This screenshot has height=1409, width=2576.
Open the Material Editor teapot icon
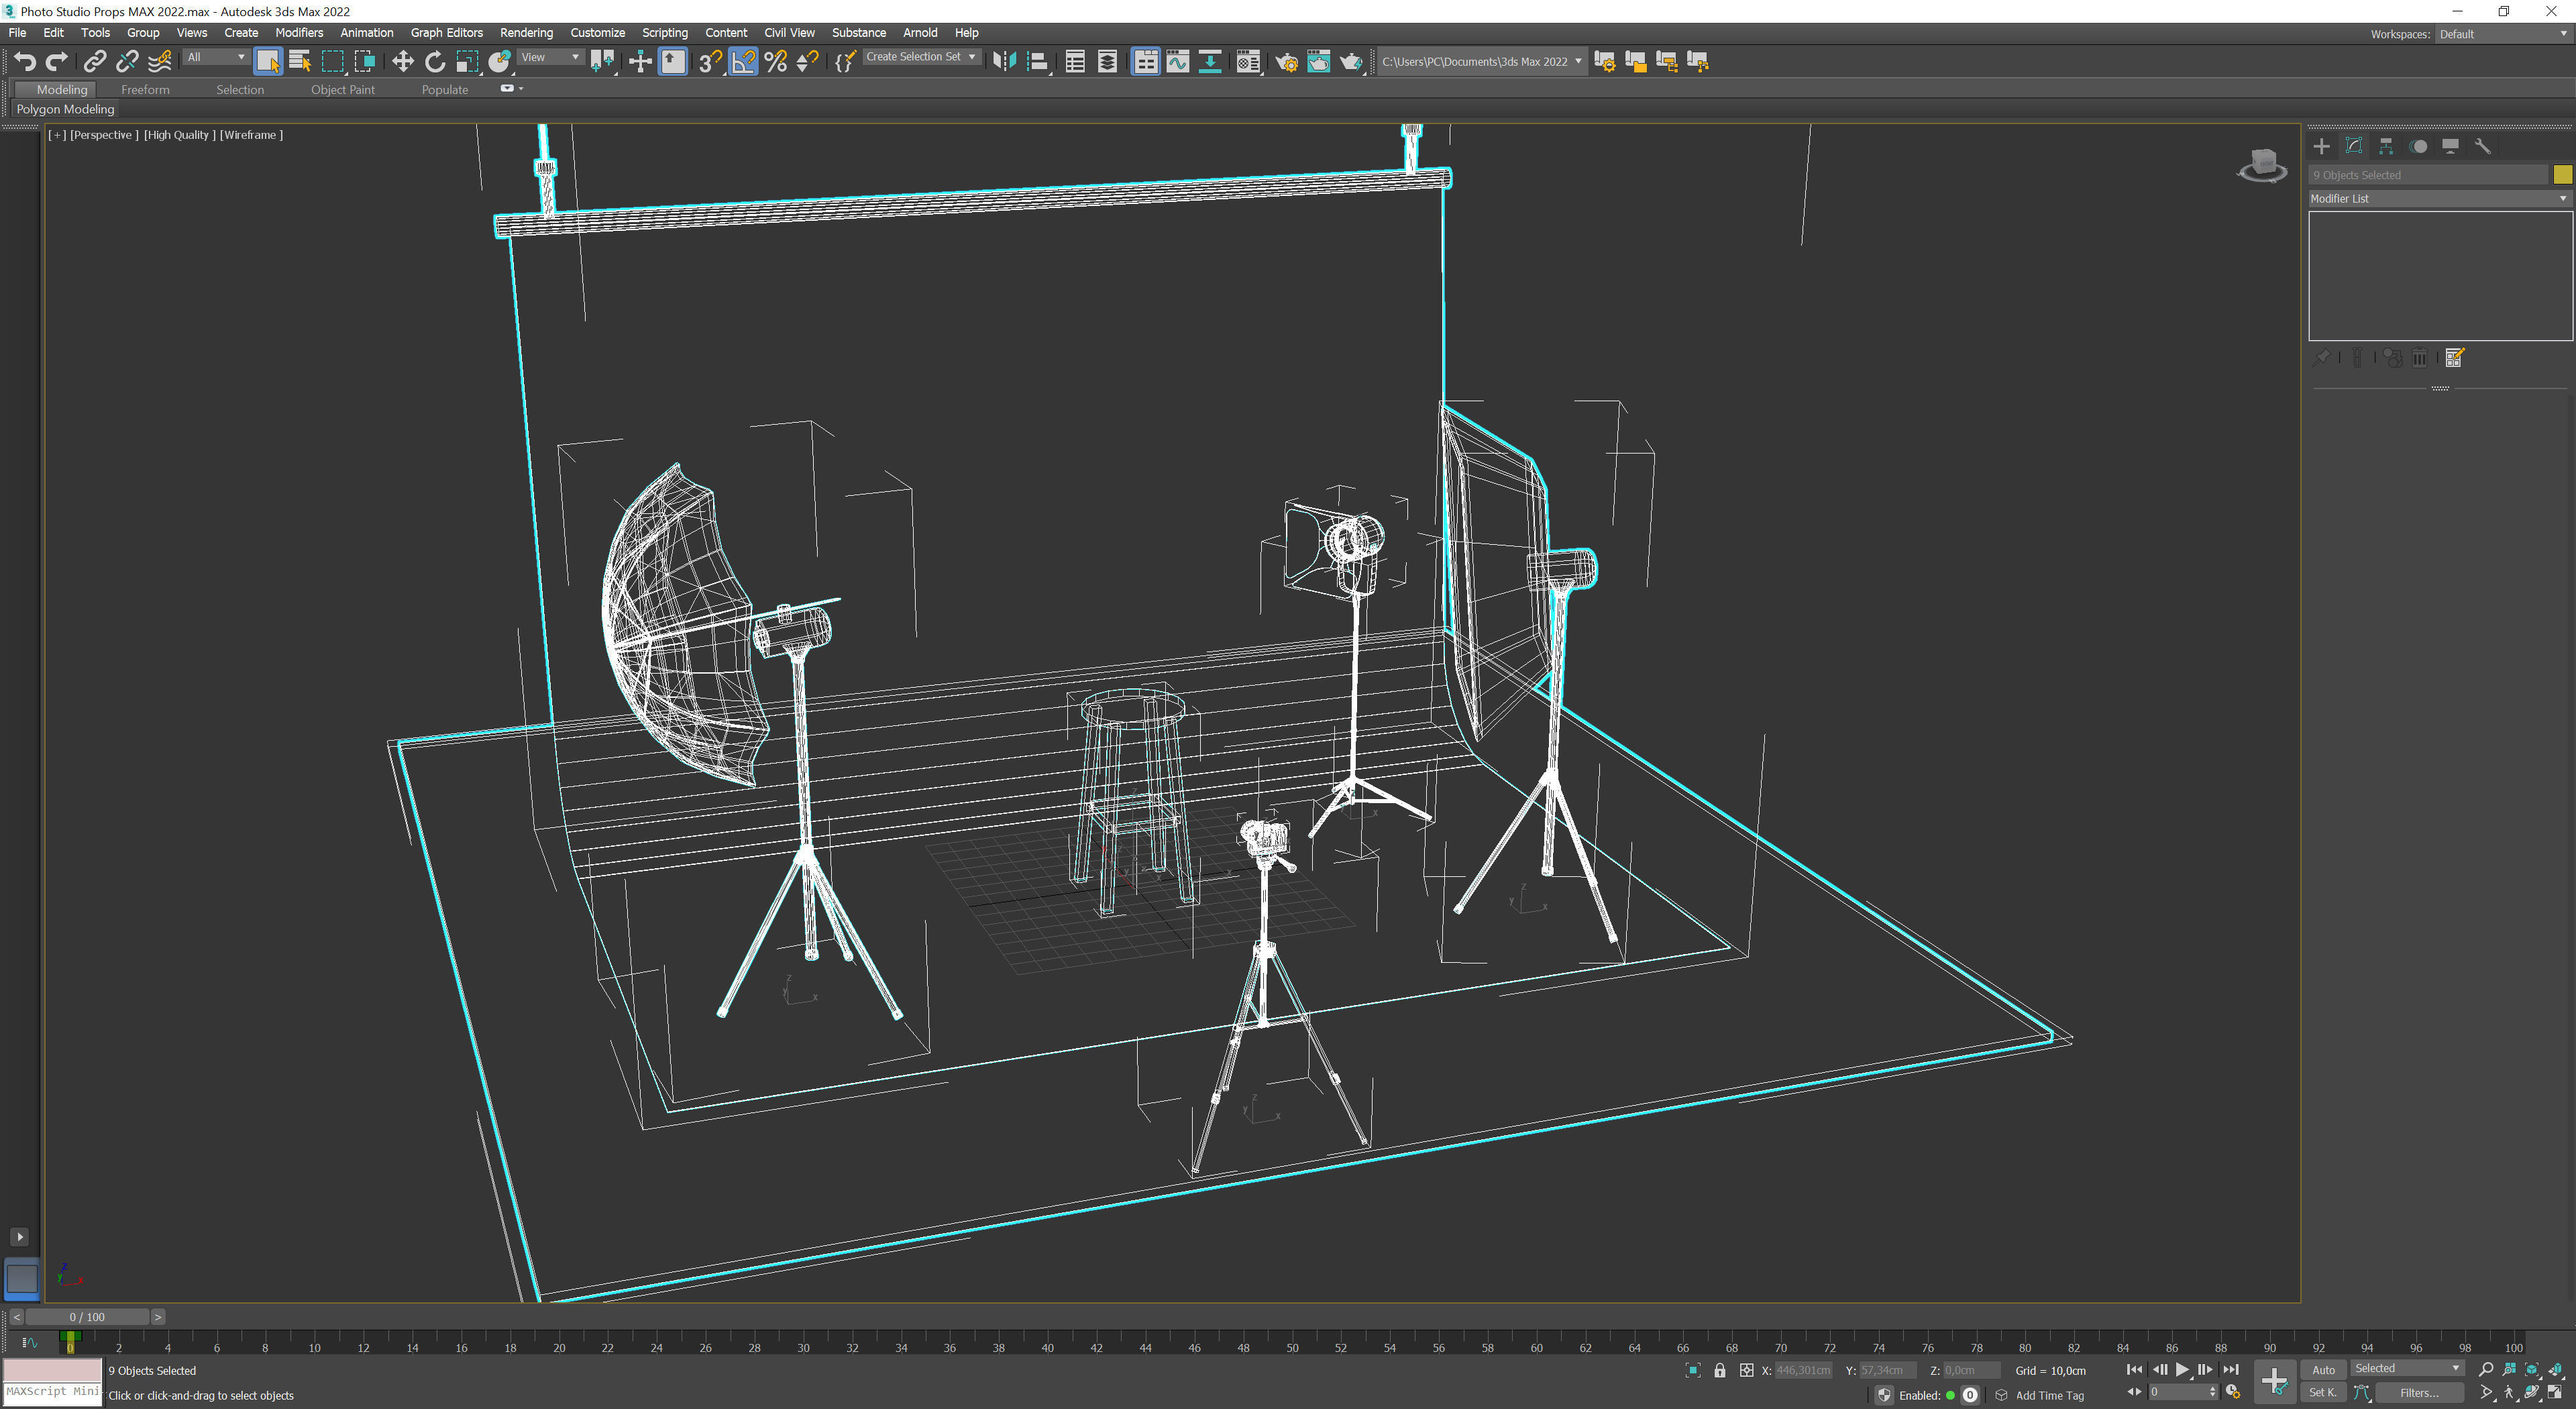click(1248, 62)
